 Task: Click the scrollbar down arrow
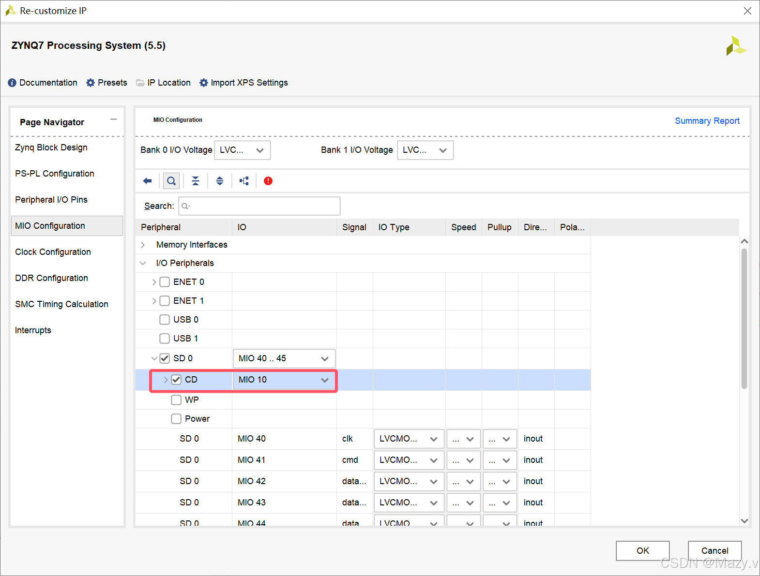coord(745,521)
